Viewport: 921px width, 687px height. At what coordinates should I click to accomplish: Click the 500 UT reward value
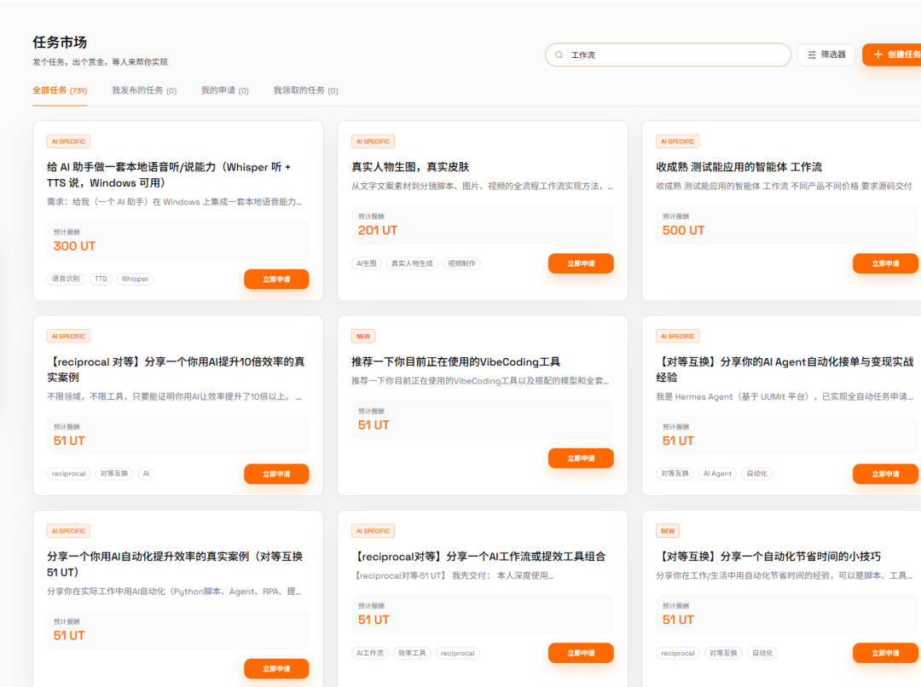pos(683,230)
